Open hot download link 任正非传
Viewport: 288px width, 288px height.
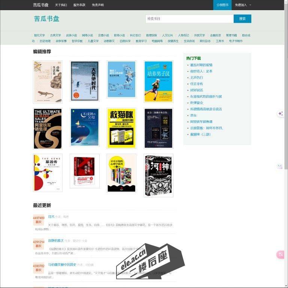coord(196,84)
